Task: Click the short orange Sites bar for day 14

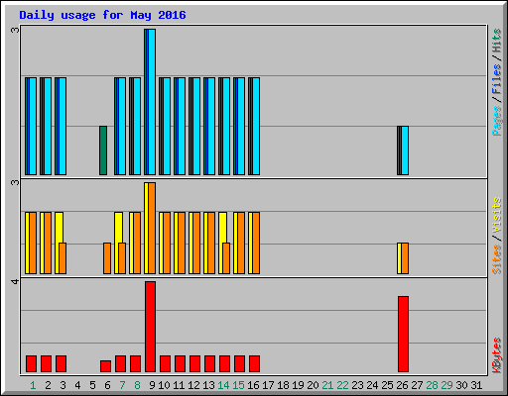Action: click(x=226, y=258)
